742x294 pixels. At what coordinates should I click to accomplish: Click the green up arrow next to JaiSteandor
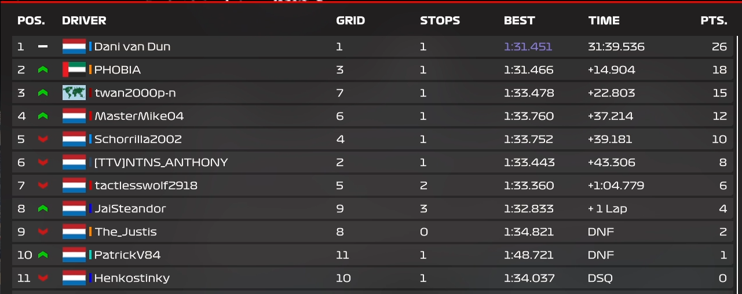(x=42, y=208)
